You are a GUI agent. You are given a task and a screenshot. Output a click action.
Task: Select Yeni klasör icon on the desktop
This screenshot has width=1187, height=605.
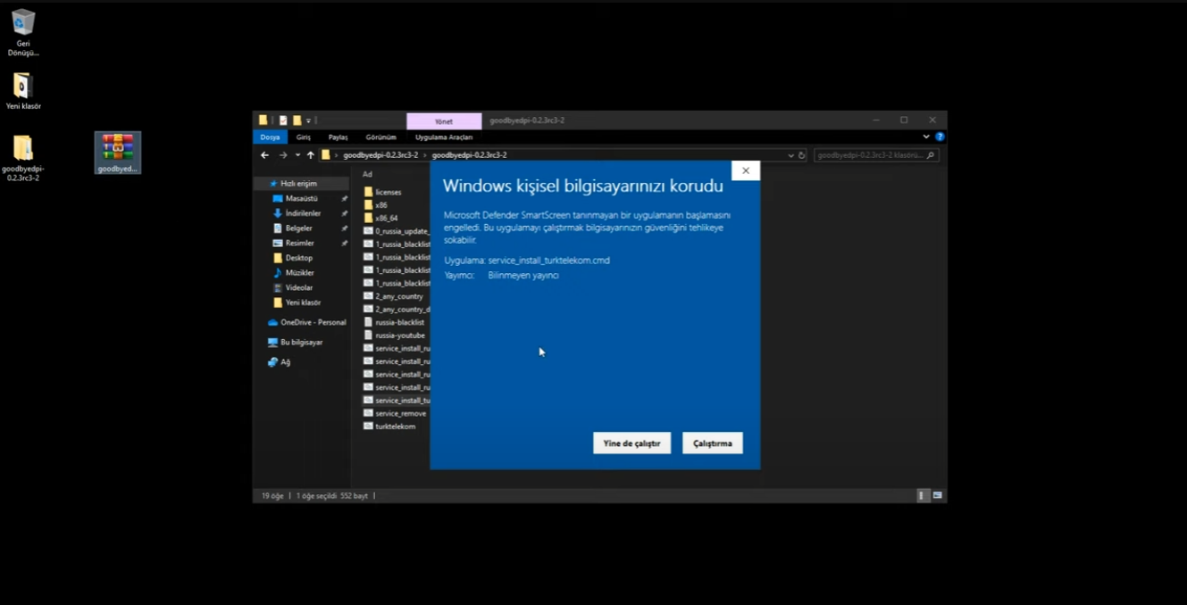23,91
